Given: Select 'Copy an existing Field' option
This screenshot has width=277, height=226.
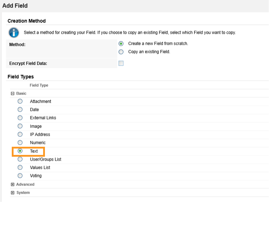Looking at the screenshot, I should [x=121, y=52].
